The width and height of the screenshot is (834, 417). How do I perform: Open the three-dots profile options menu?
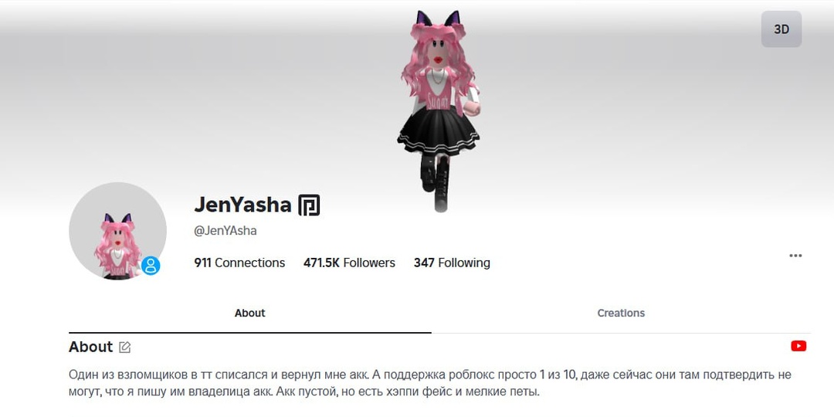point(795,256)
